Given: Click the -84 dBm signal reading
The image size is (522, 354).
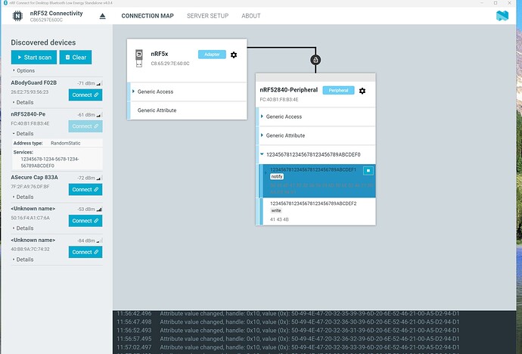Looking at the screenshot, I should tap(86, 241).
